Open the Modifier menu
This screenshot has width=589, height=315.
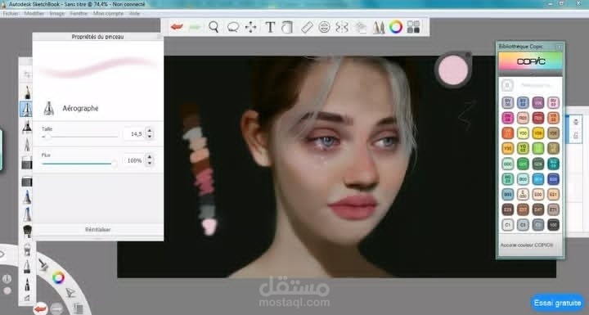click(34, 14)
